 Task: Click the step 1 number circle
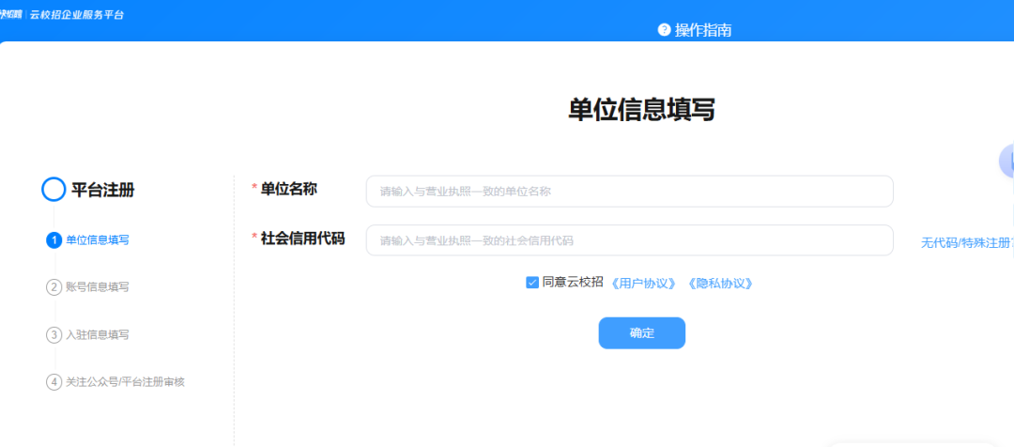coord(54,240)
